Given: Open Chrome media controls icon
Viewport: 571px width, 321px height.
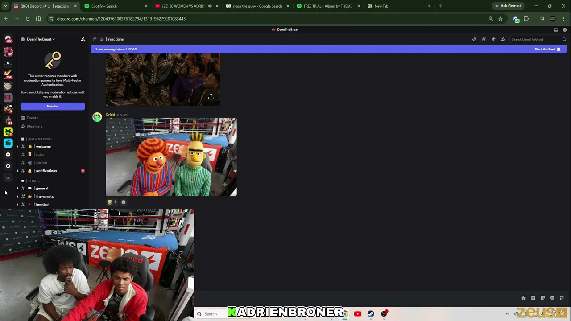Looking at the screenshot, I should [x=542, y=19].
